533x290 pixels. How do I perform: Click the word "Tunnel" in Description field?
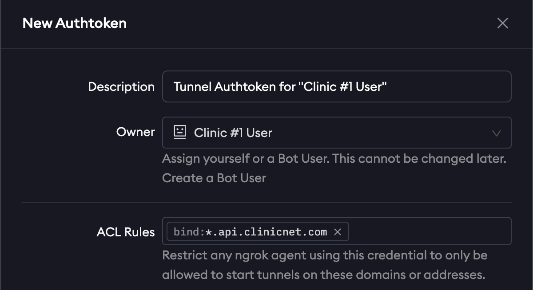[x=192, y=86]
